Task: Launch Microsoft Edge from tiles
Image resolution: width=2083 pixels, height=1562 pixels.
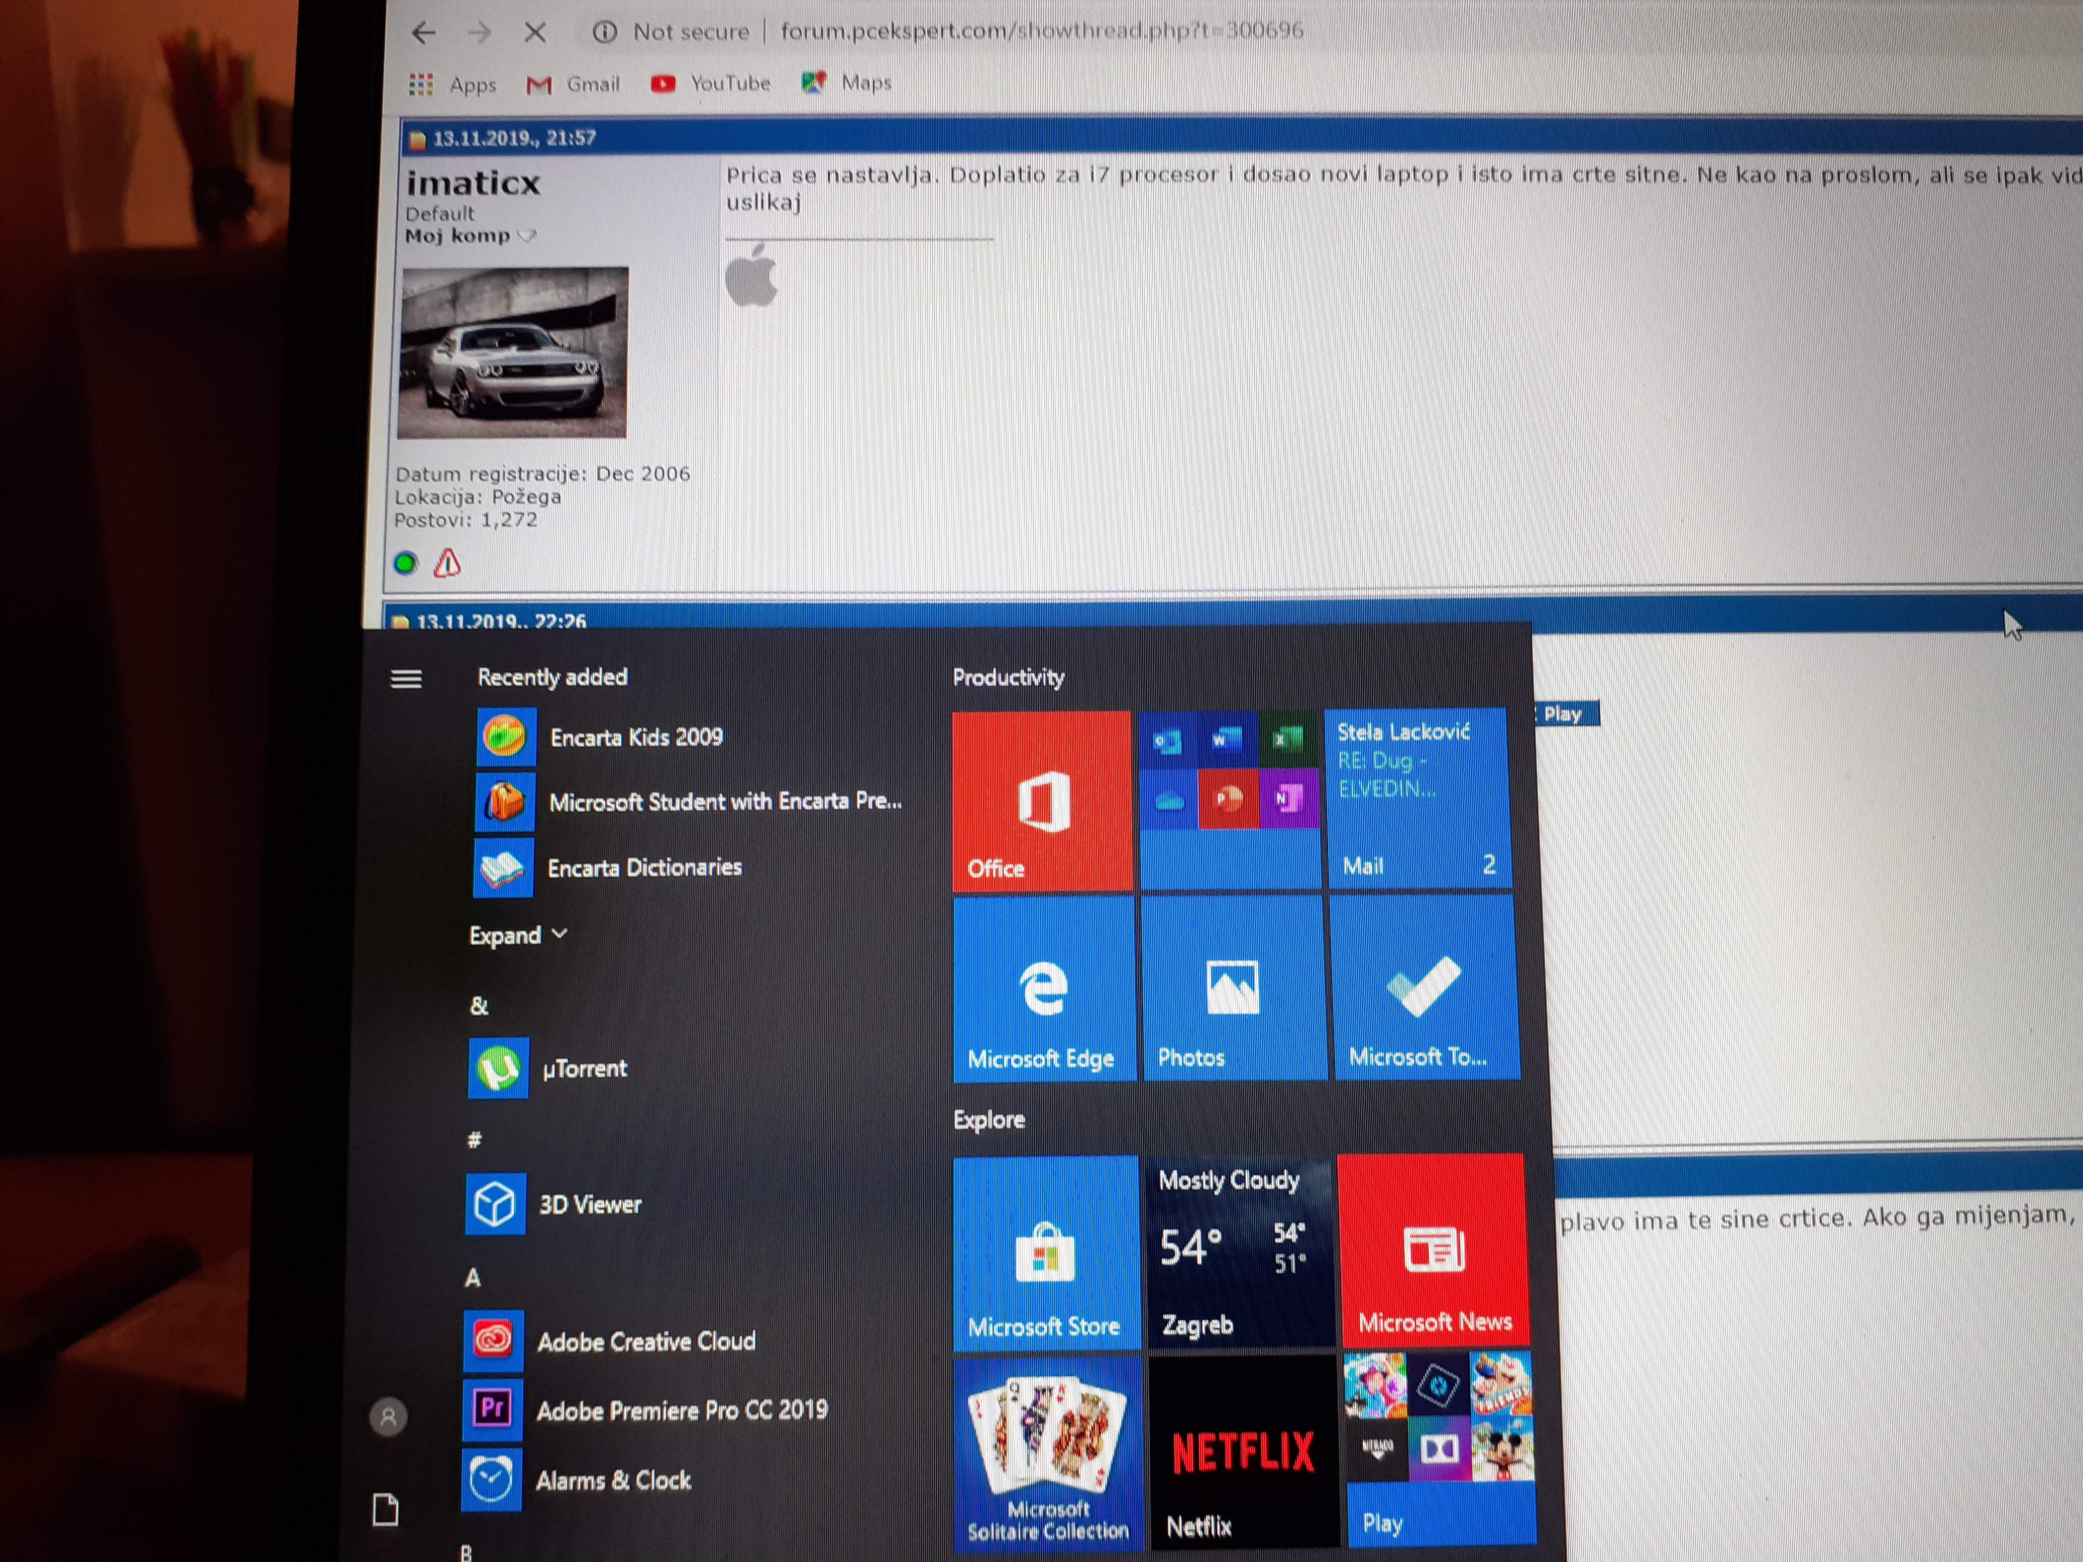Action: [1043, 989]
